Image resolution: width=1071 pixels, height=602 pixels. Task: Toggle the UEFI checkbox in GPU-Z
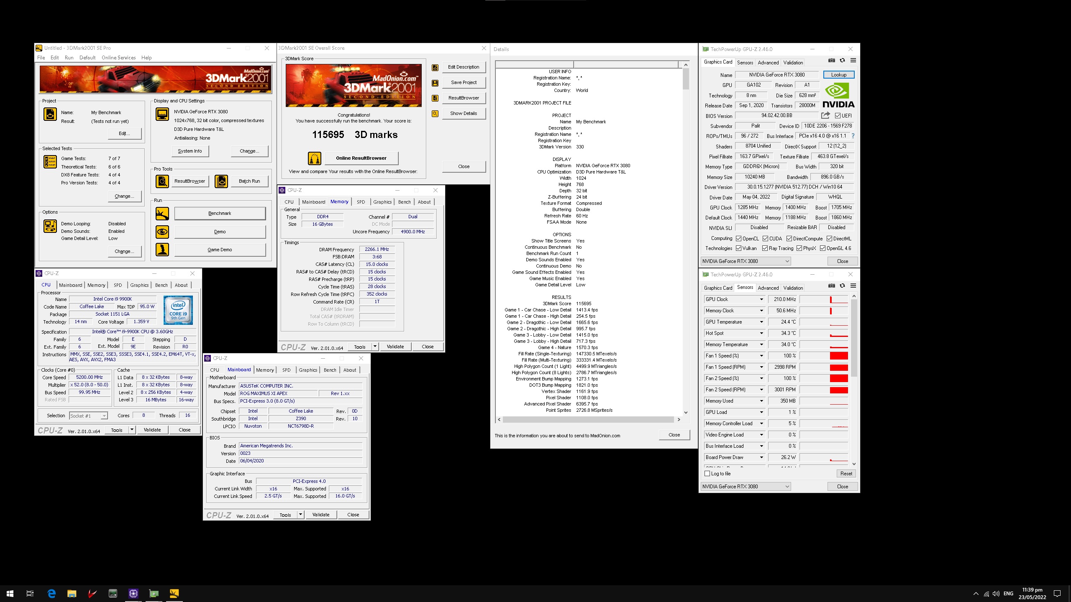[838, 116]
